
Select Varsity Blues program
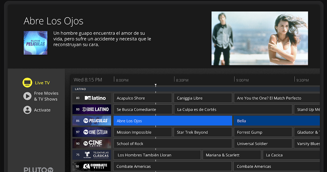click(307, 144)
